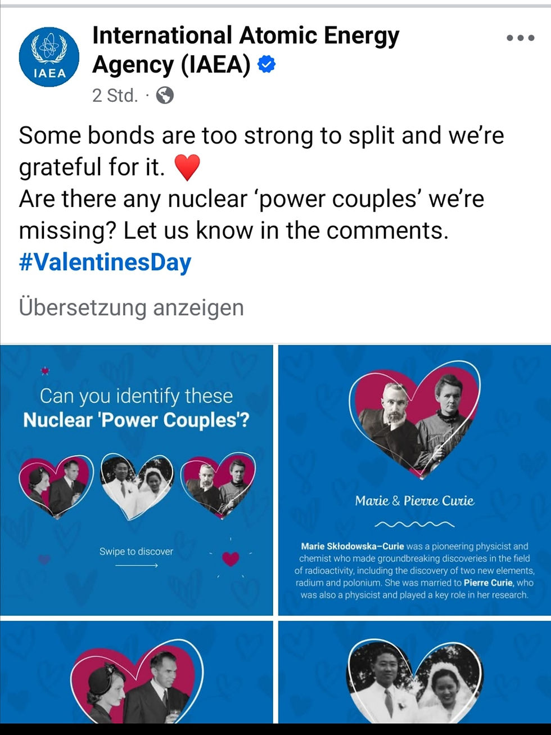Show translation via 'Übersetzung anzeigen'
This screenshot has height=735, width=551.
tap(130, 308)
